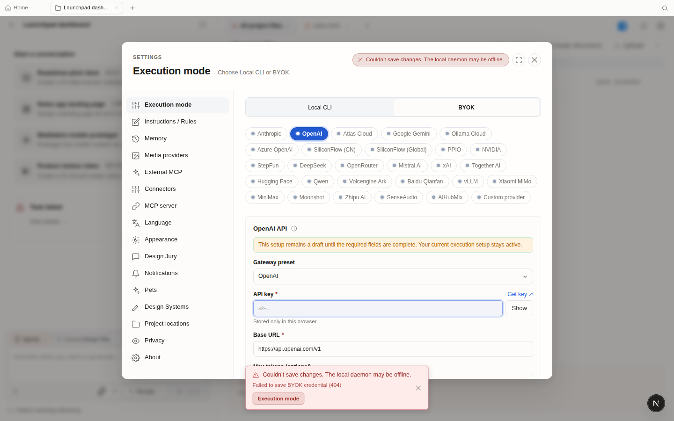Expand the settings dialog to fullscreen
Image resolution: width=674 pixels, height=421 pixels.
519,60
